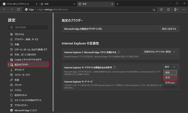The height and width of the screenshot is (113, 188).
Task: Click the help icon next to 再読み込みを許可
Action: click(114, 67)
